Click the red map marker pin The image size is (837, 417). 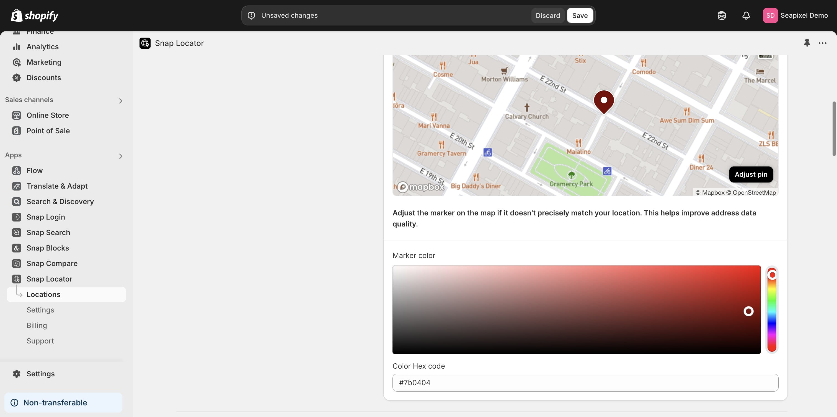pyautogui.click(x=604, y=101)
